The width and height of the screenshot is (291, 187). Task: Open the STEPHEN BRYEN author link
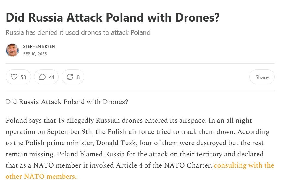[x=39, y=46]
